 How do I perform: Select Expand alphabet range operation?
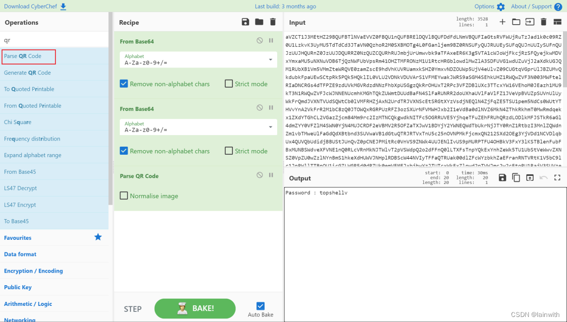[x=54, y=155]
